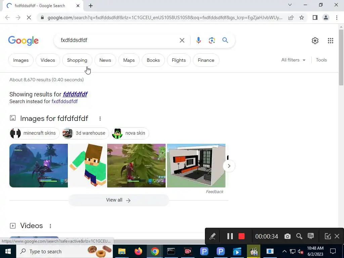Take a screenshot with recorder camera icon
The height and width of the screenshot is (258, 344).
[288, 236]
